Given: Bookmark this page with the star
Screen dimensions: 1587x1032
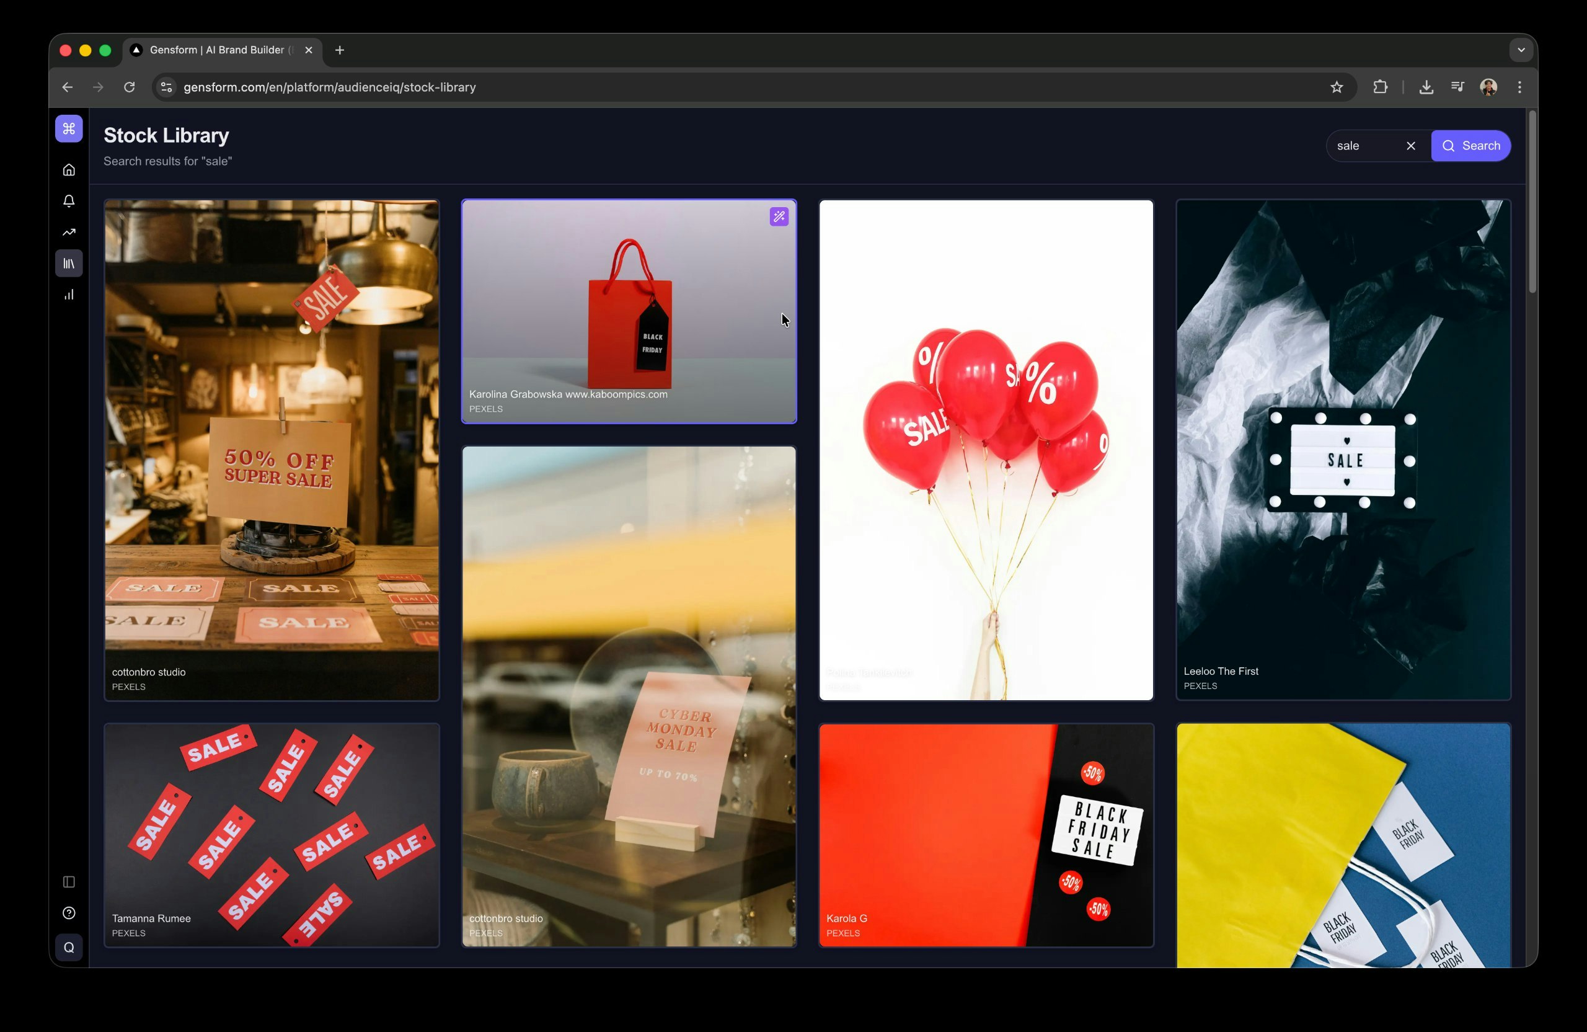Looking at the screenshot, I should (1337, 87).
